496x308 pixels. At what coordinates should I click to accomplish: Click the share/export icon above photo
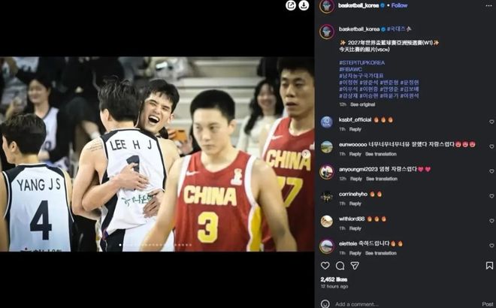click(291, 5)
